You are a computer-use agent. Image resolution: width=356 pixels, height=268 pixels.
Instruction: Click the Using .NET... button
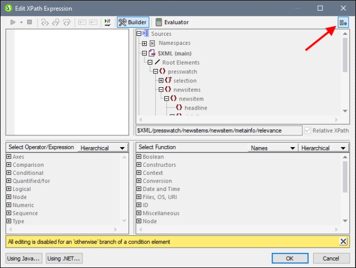coord(64,258)
